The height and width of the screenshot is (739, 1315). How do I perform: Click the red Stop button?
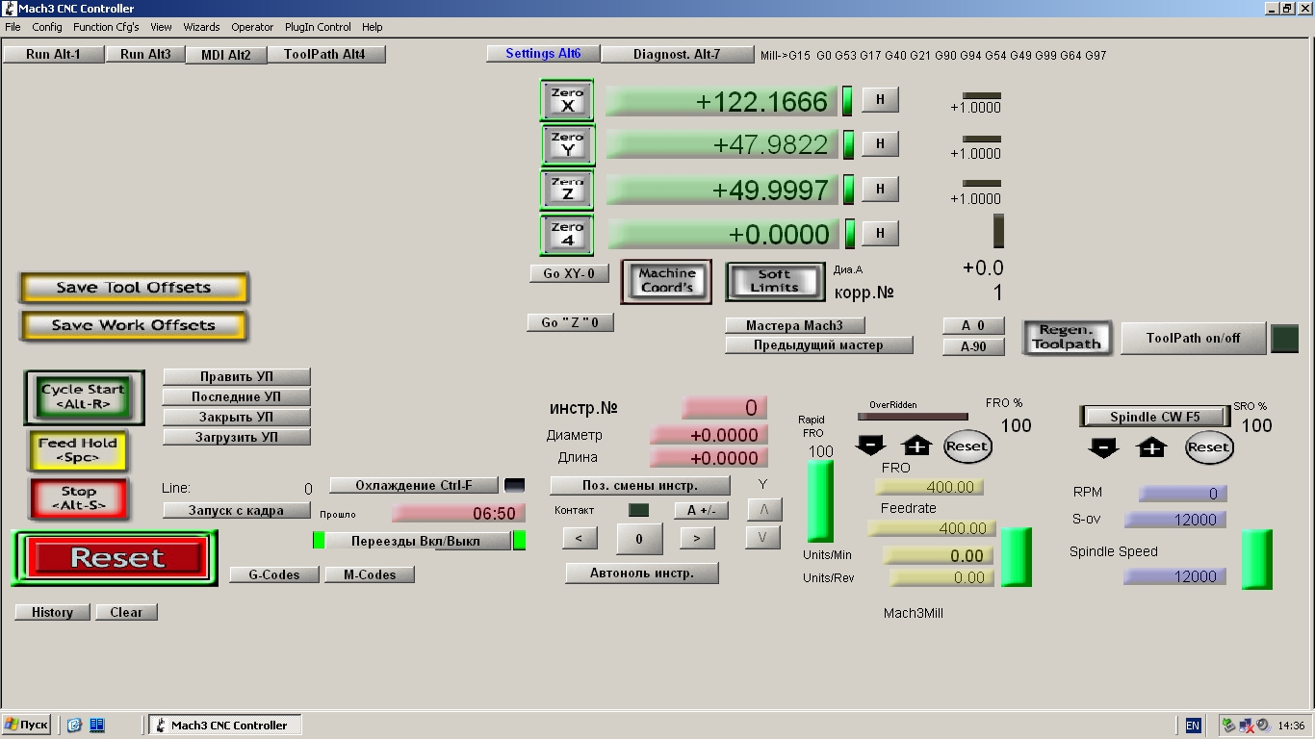tap(79, 498)
